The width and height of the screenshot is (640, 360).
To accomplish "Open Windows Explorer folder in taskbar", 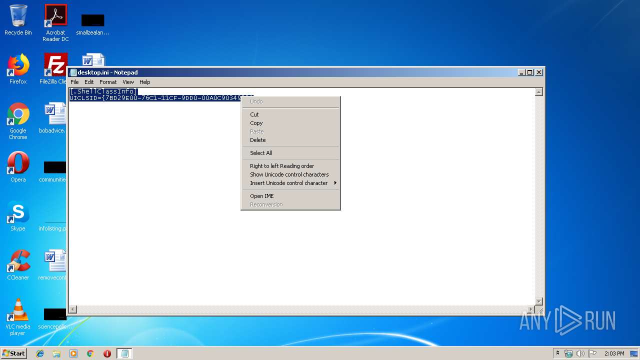I will (56, 353).
